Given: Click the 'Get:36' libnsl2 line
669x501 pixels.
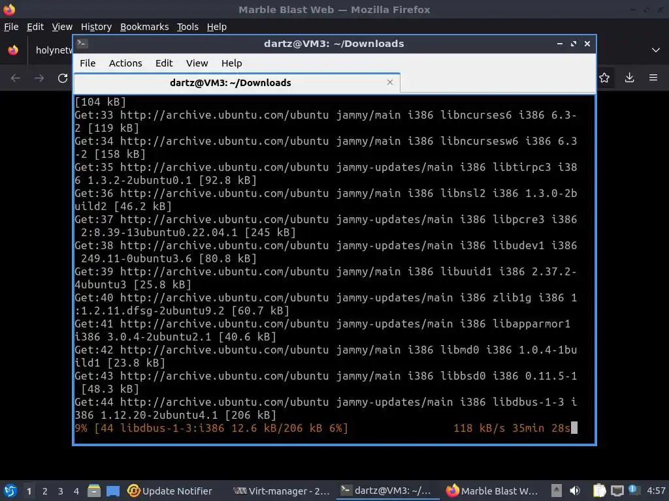Looking at the screenshot, I should [325, 200].
